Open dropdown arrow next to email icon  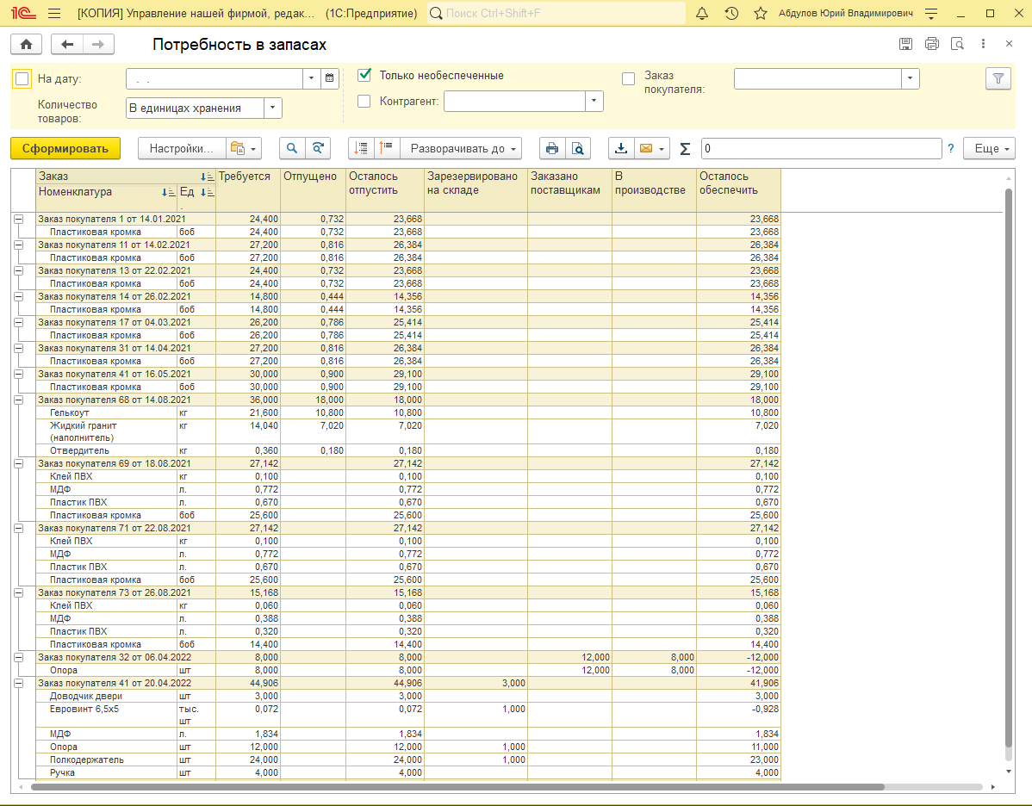click(x=662, y=149)
